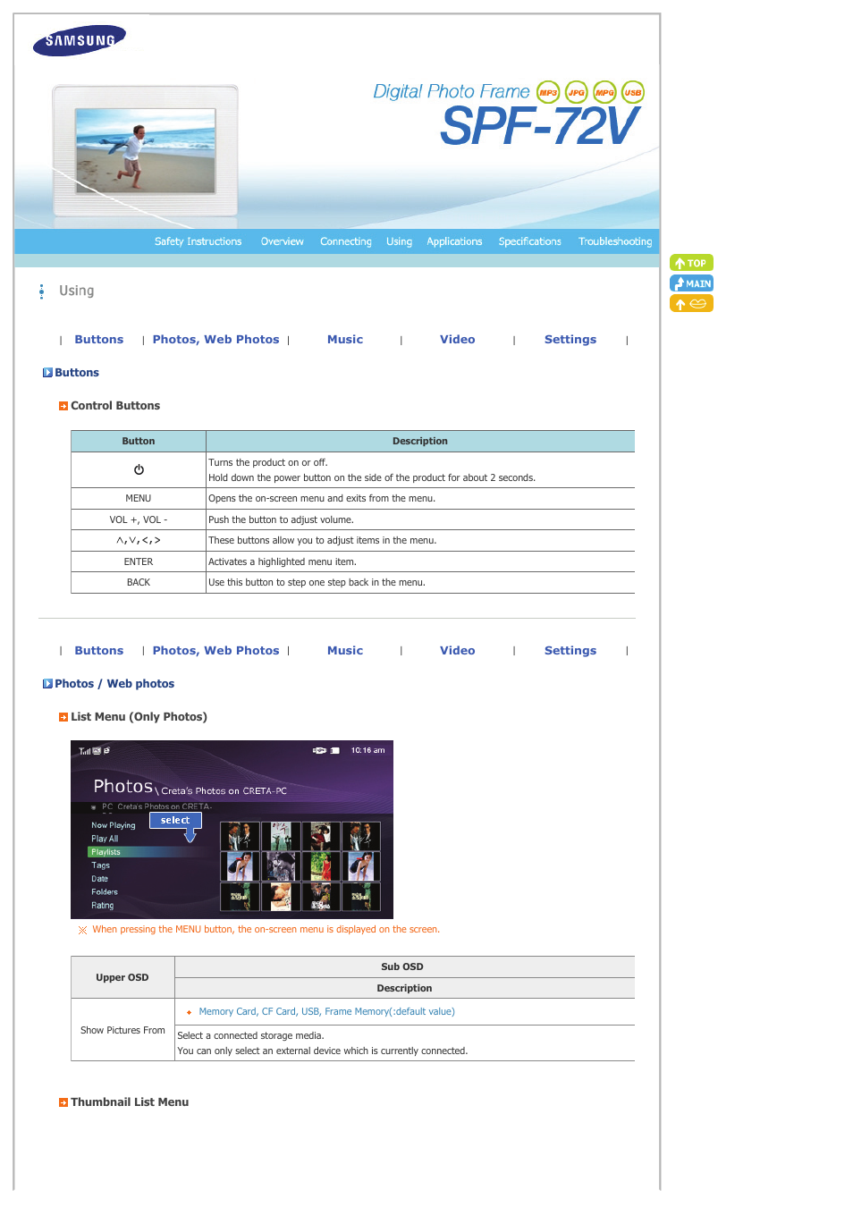Image resolution: width=853 pixels, height=1207 pixels.
Task: Click lower Settings link above Photos section
Action: [x=570, y=651]
